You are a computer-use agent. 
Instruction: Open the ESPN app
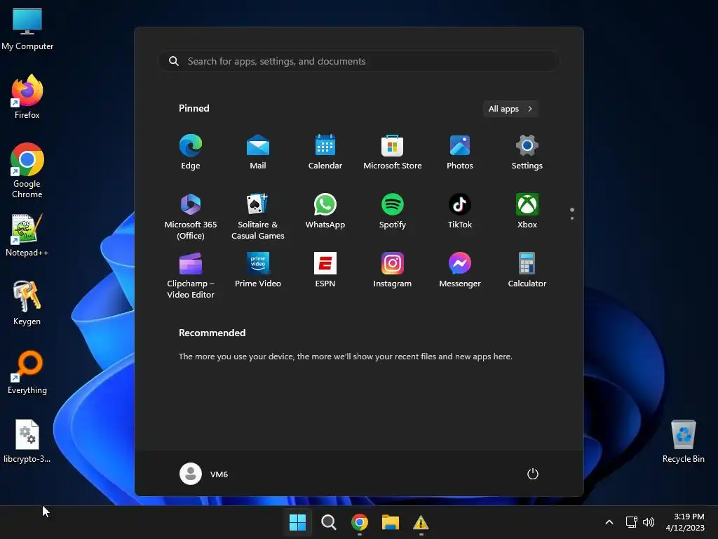pos(325,270)
